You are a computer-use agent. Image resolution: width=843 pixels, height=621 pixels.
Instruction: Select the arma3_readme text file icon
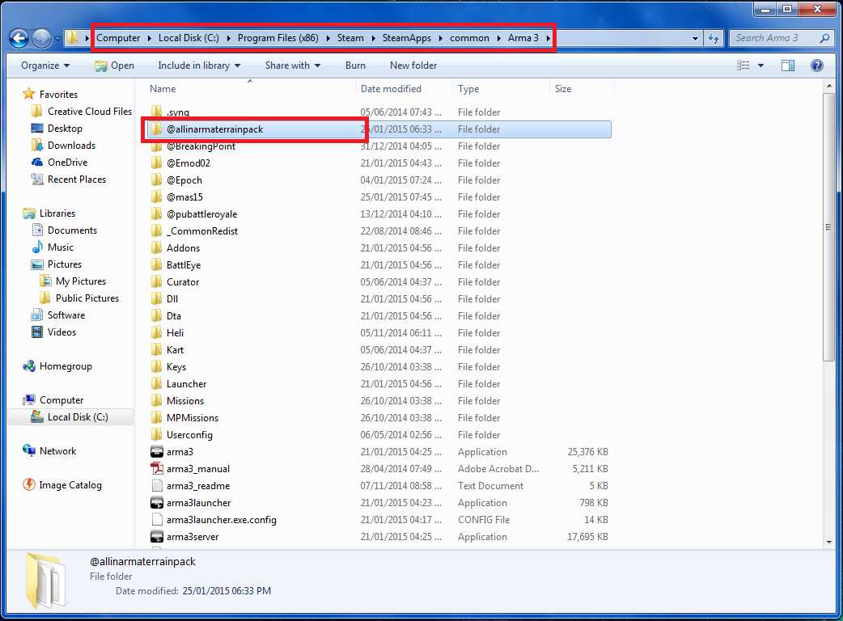pos(156,486)
